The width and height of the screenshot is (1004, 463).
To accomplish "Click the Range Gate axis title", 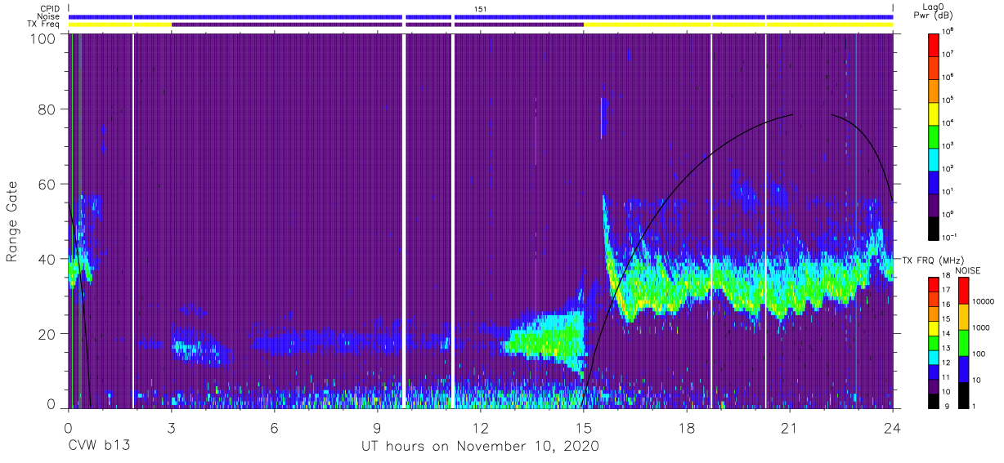I will (x=12, y=220).
